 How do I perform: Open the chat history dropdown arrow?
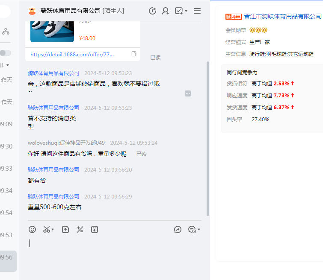click(x=199, y=230)
